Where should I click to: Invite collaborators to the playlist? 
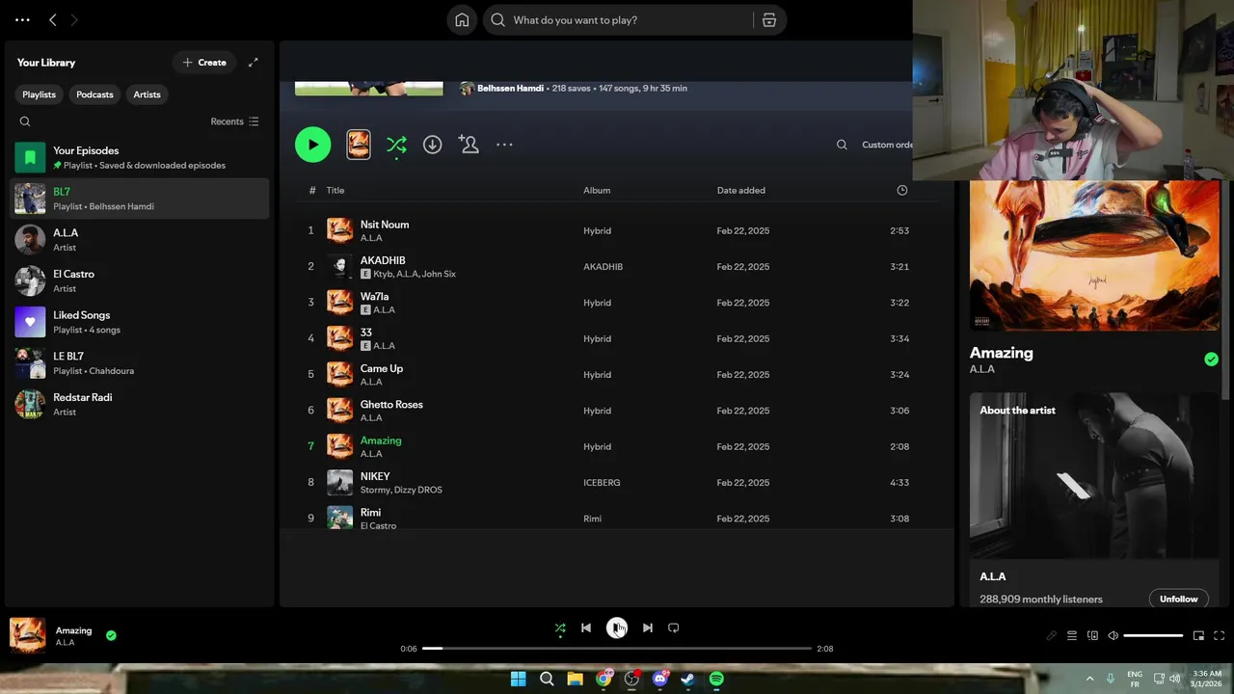(469, 145)
